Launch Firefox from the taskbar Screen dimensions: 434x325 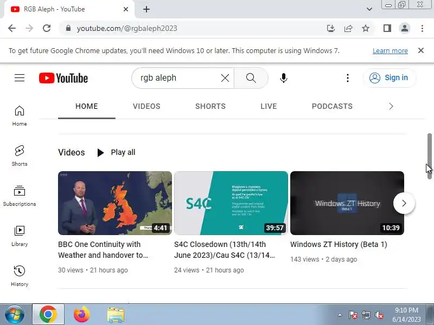(x=82, y=315)
